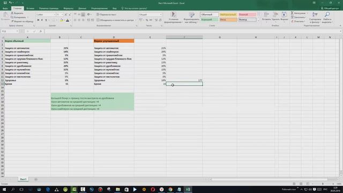Image resolution: width=343 pixels, height=193 pixels.
Task: Open the Windows Start menu
Action: 4,189
